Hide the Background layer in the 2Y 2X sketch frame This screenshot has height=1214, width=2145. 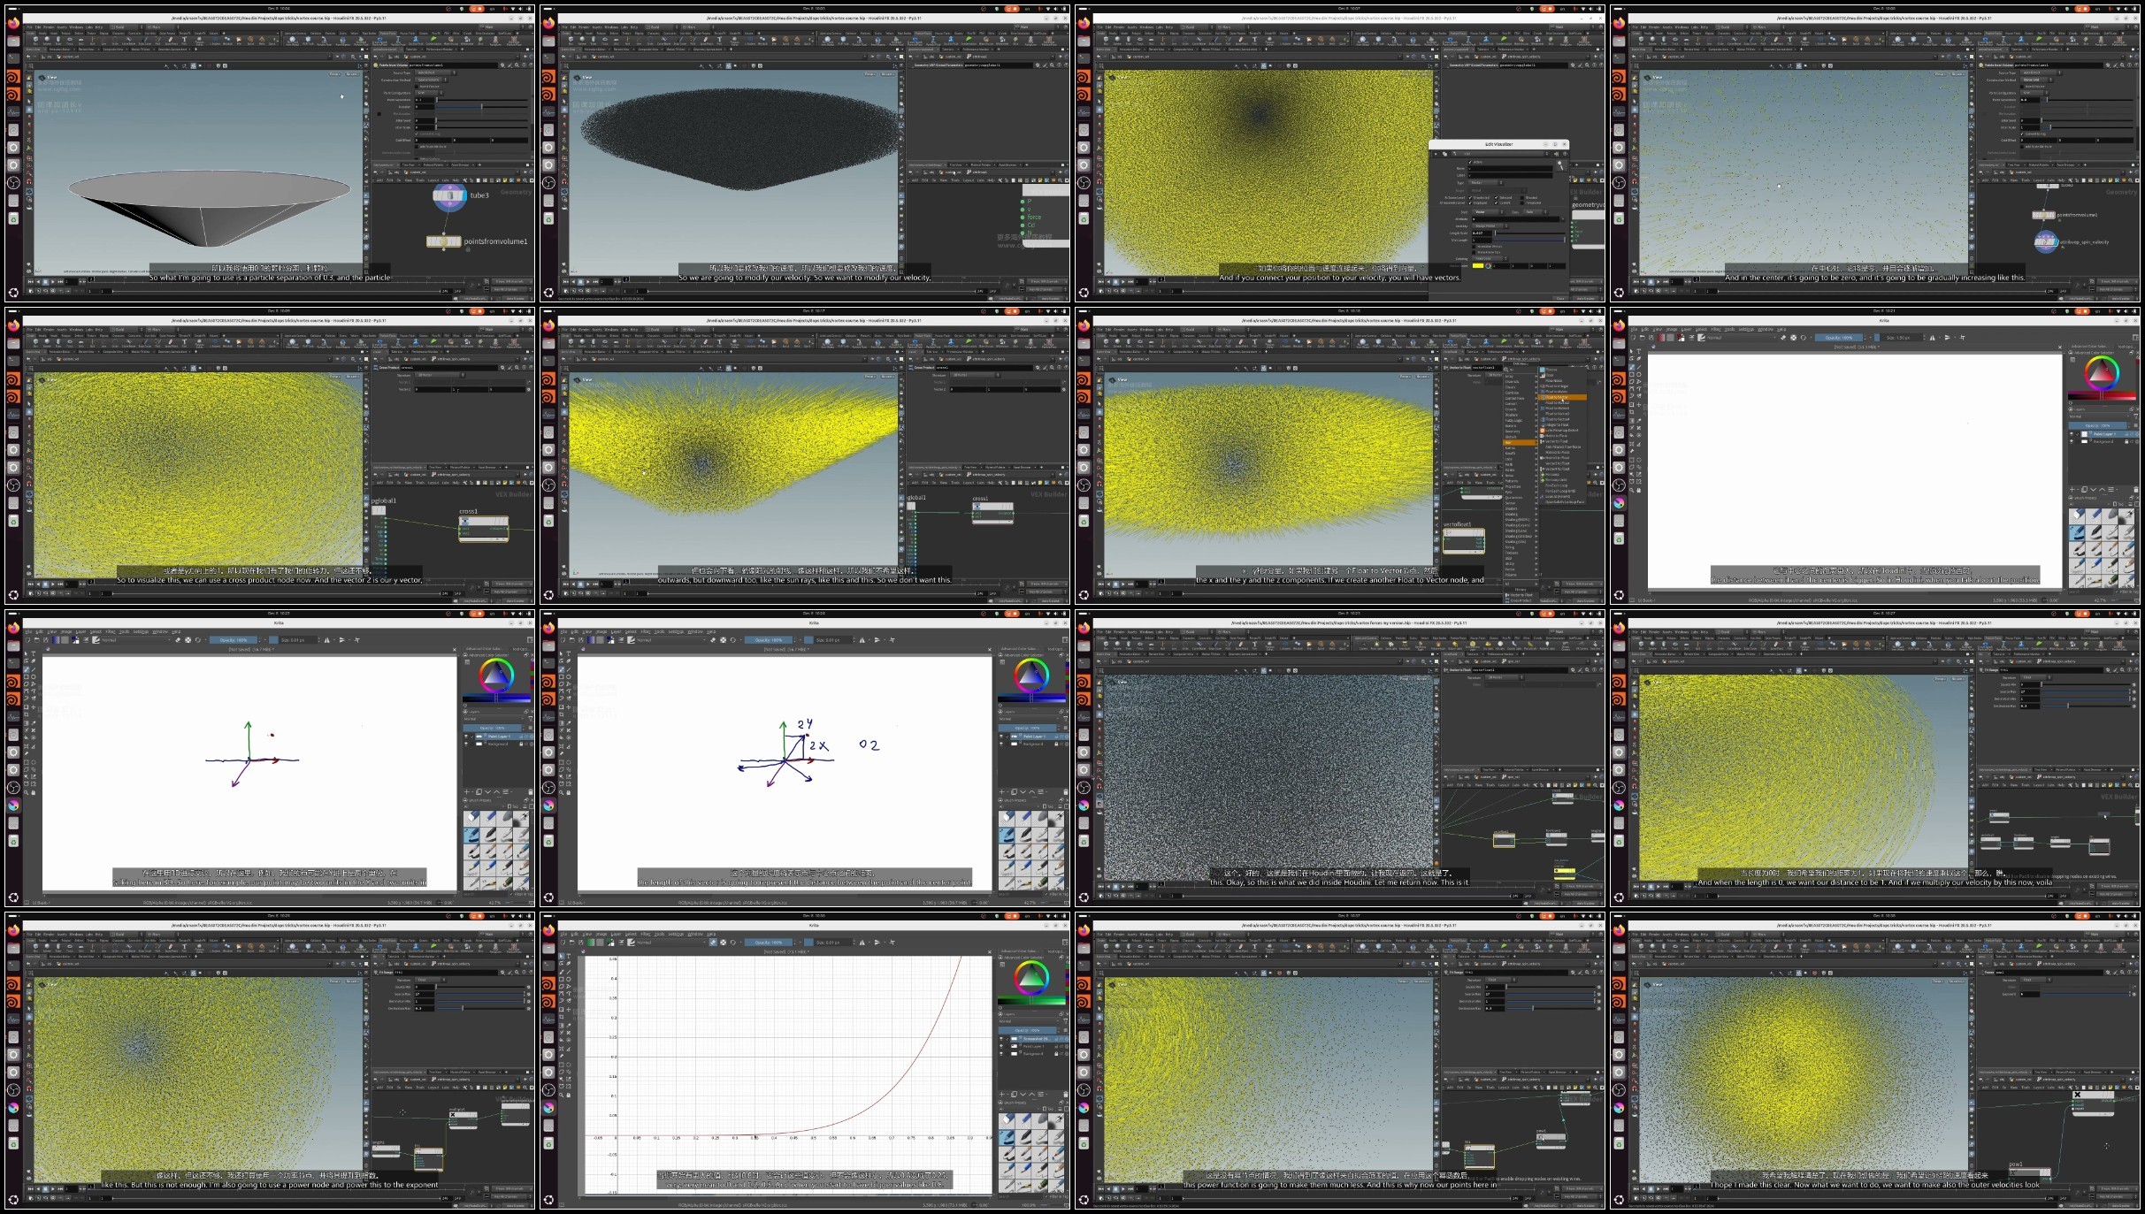tap(1001, 744)
